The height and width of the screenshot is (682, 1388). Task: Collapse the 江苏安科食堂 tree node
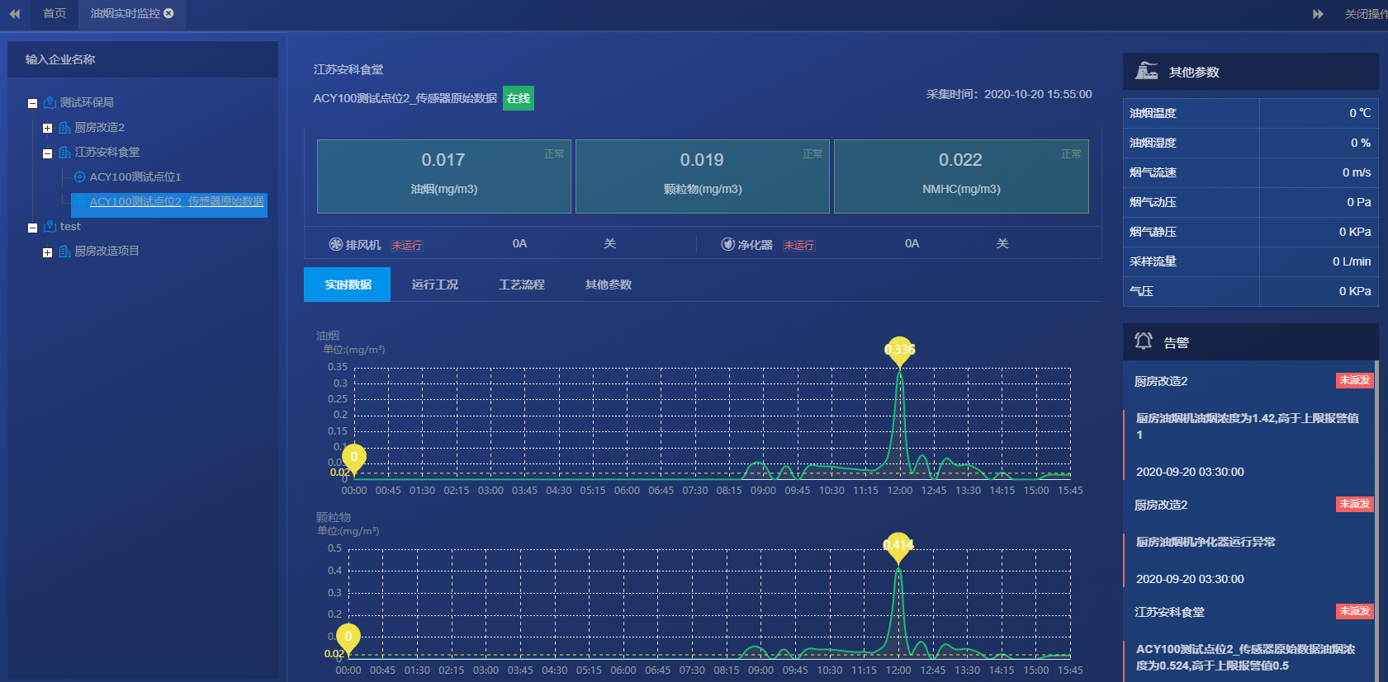(47, 153)
